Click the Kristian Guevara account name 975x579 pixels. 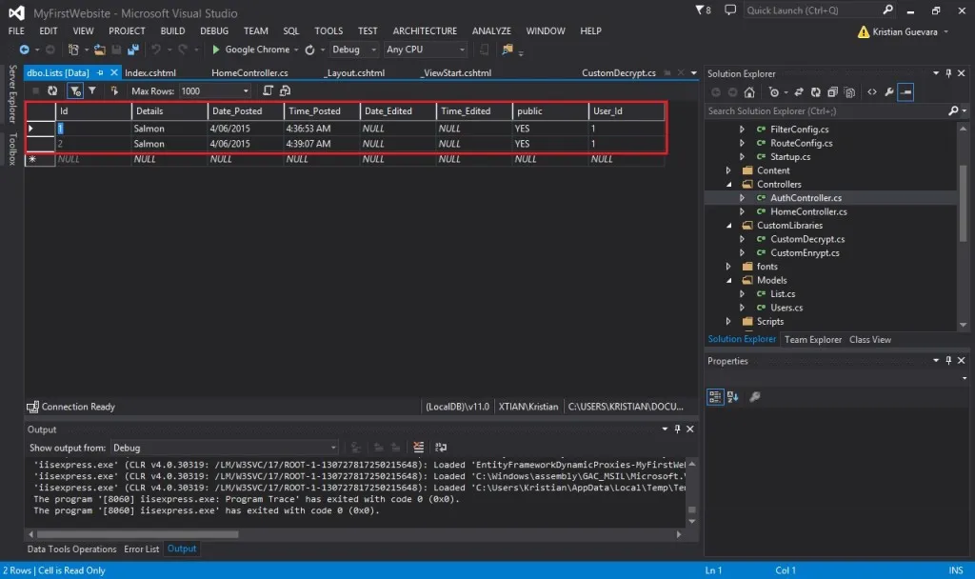click(905, 31)
